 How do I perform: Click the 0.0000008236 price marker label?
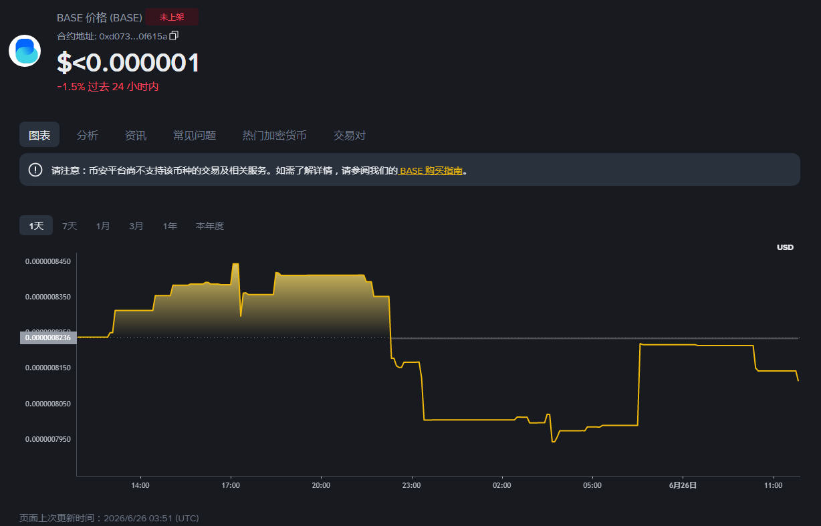pyautogui.click(x=48, y=338)
